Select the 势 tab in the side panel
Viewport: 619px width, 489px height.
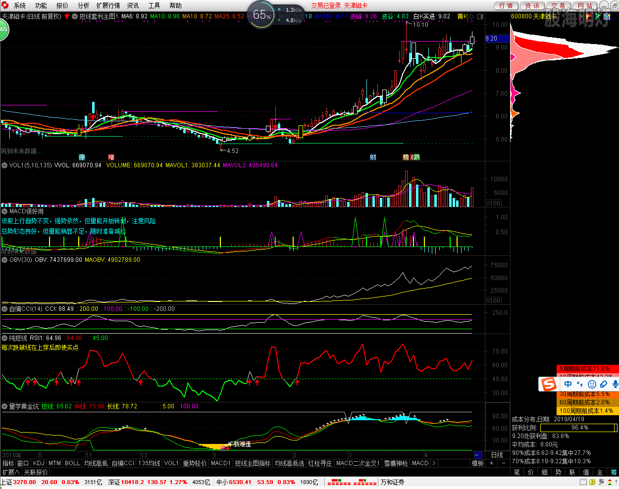click(x=559, y=472)
